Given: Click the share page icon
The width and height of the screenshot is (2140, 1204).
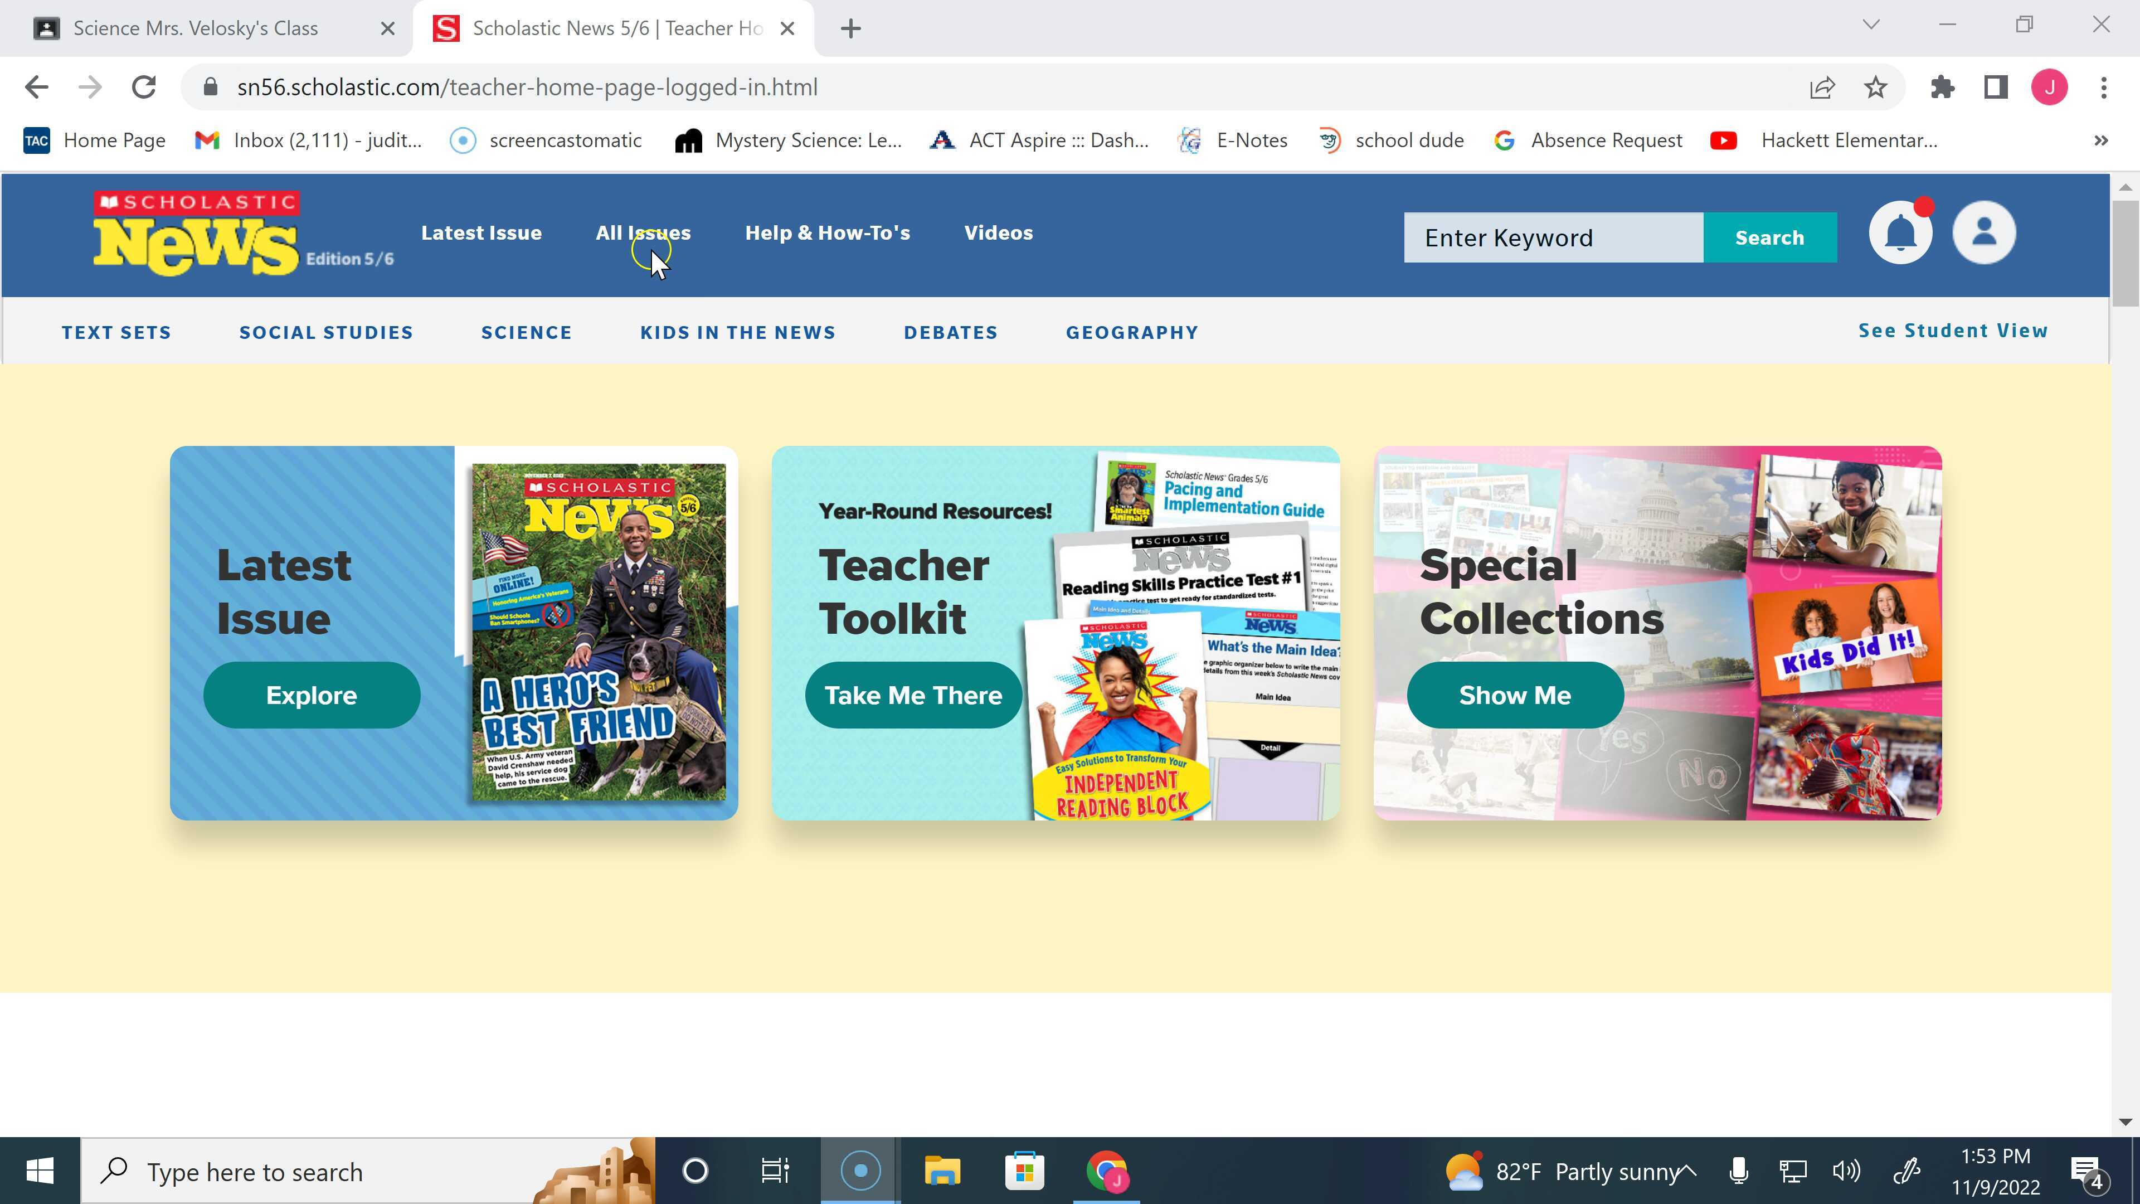Looking at the screenshot, I should [1822, 88].
